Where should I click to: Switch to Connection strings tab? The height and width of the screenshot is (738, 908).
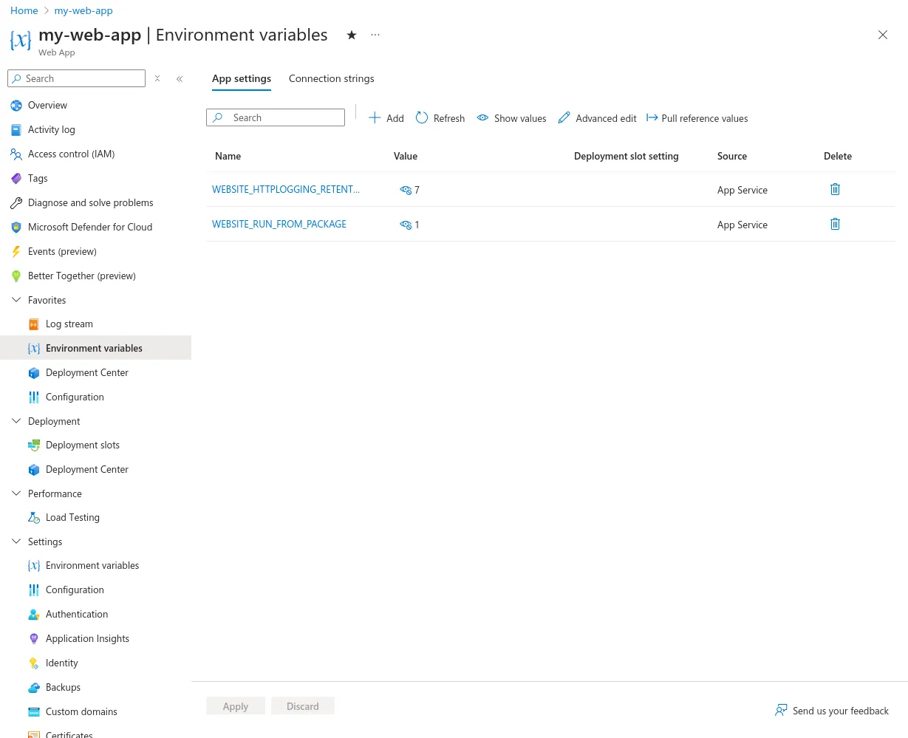[331, 78]
